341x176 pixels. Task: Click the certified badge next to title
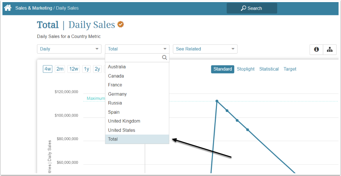121,25
